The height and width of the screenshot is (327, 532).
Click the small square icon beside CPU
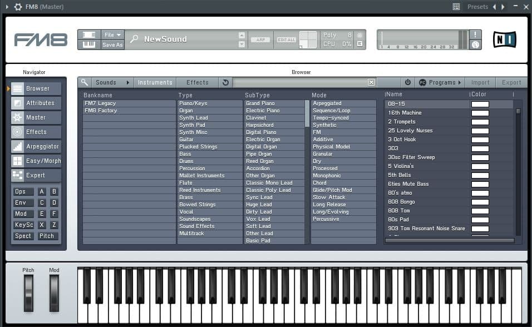click(359, 44)
